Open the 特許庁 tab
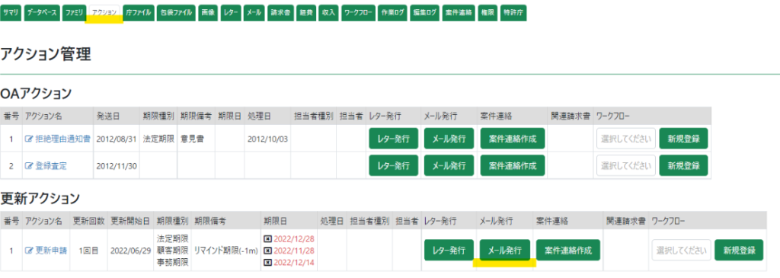The width and height of the screenshot is (780, 278). pyautogui.click(x=514, y=14)
